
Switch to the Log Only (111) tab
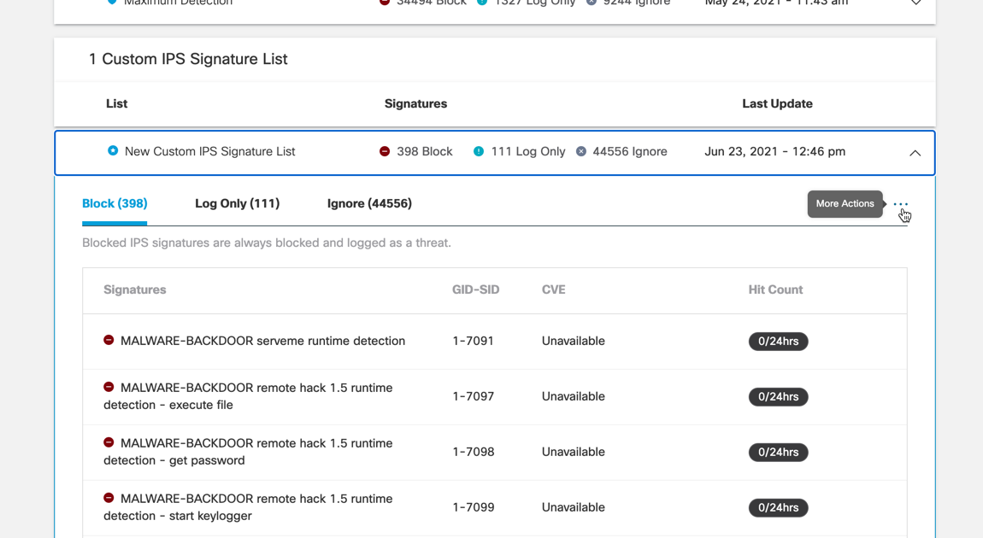tap(237, 203)
